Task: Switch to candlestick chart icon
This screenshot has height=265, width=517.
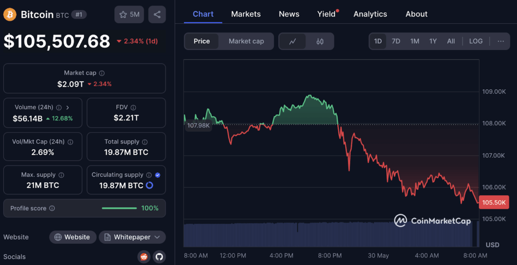Action: point(320,41)
